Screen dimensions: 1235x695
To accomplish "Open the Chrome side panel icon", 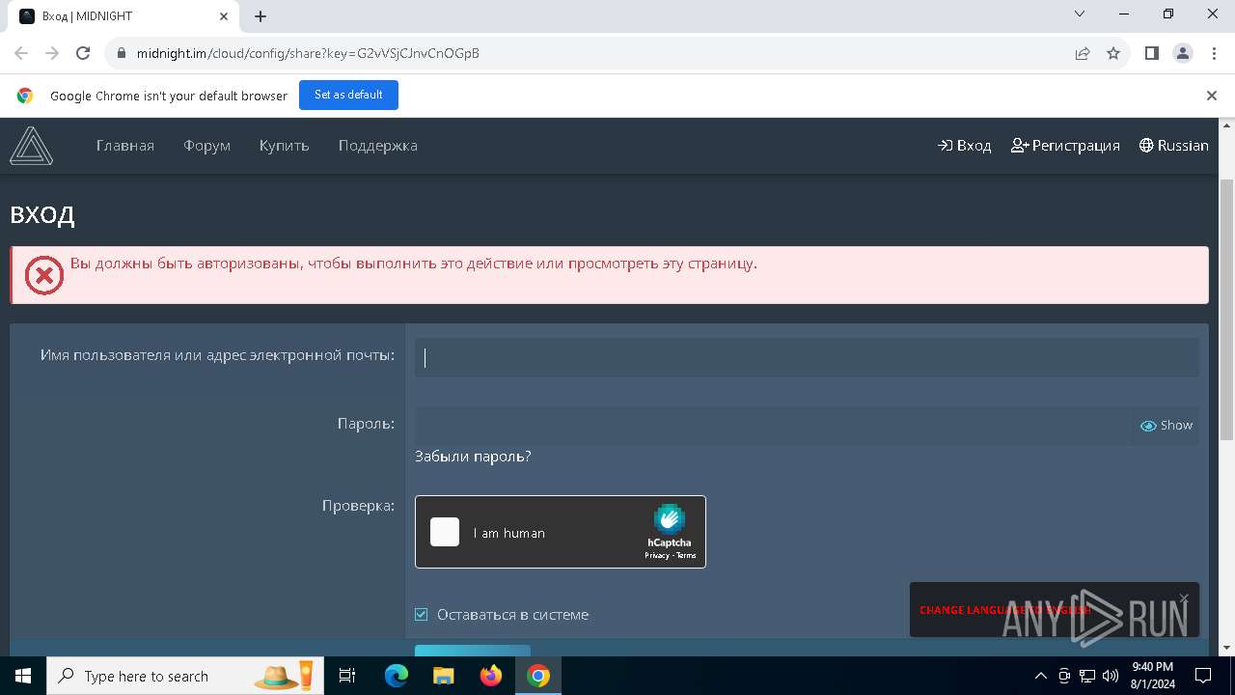I will 1151,53.
